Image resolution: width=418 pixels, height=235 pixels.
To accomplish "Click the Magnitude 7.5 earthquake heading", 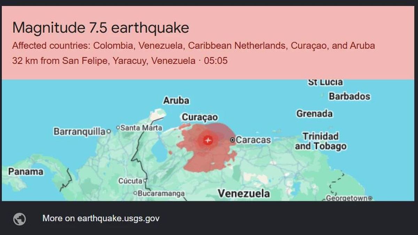I will [101, 28].
